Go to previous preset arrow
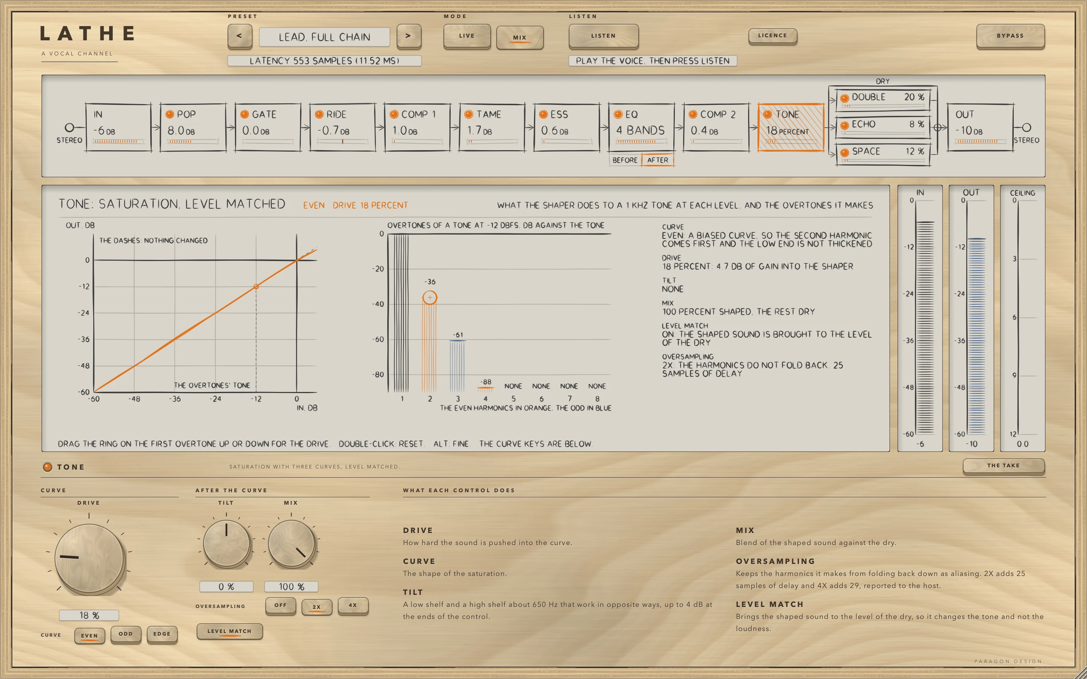The width and height of the screenshot is (1087, 679). coord(239,36)
